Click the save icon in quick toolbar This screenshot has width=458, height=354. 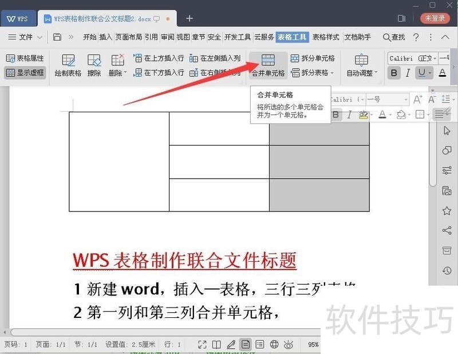tap(57, 37)
